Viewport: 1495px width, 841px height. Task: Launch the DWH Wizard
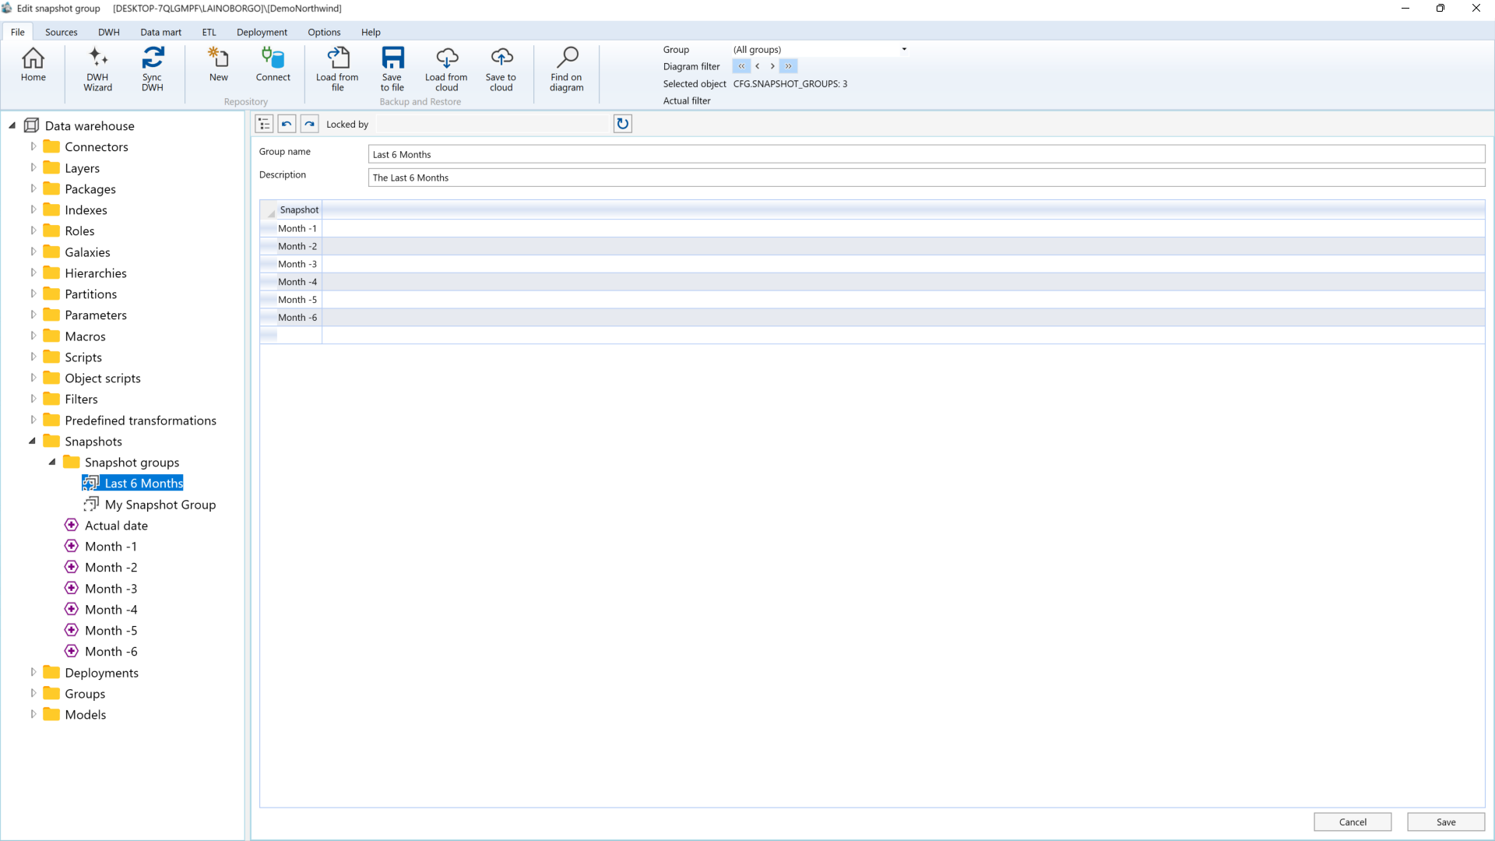click(97, 69)
